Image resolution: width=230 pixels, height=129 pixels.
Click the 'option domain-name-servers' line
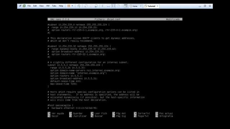[x=85, y=71]
